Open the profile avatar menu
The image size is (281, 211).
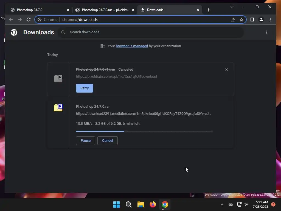click(261, 20)
